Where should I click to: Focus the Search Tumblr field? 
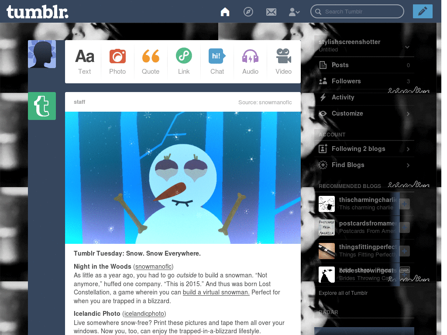click(x=357, y=12)
